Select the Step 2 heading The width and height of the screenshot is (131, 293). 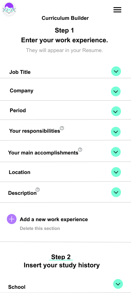(61, 257)
